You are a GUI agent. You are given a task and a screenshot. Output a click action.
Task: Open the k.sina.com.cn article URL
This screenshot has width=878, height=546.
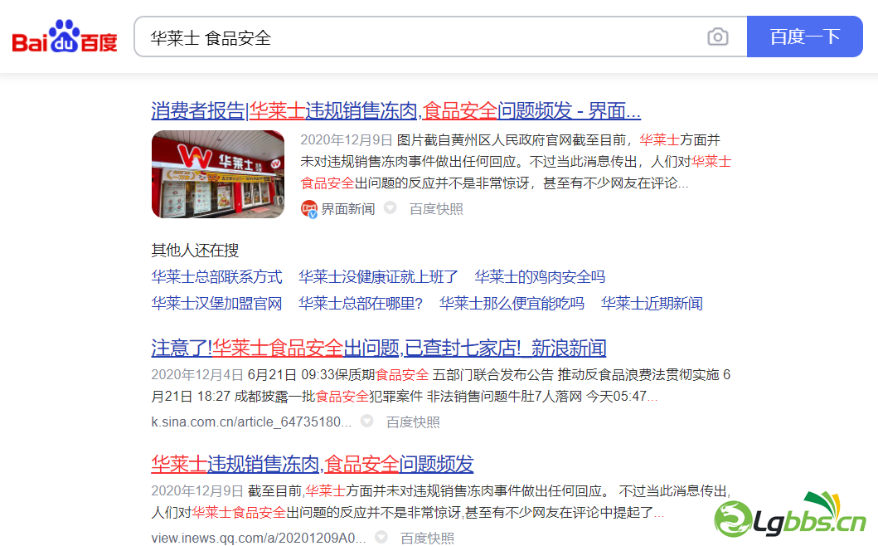point(251,422)
